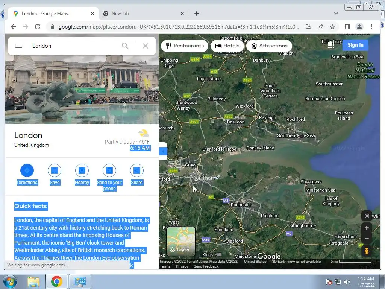
Task: Open File Explorer from taskbar
Action: pyautogui.click(x=33, y=281)
